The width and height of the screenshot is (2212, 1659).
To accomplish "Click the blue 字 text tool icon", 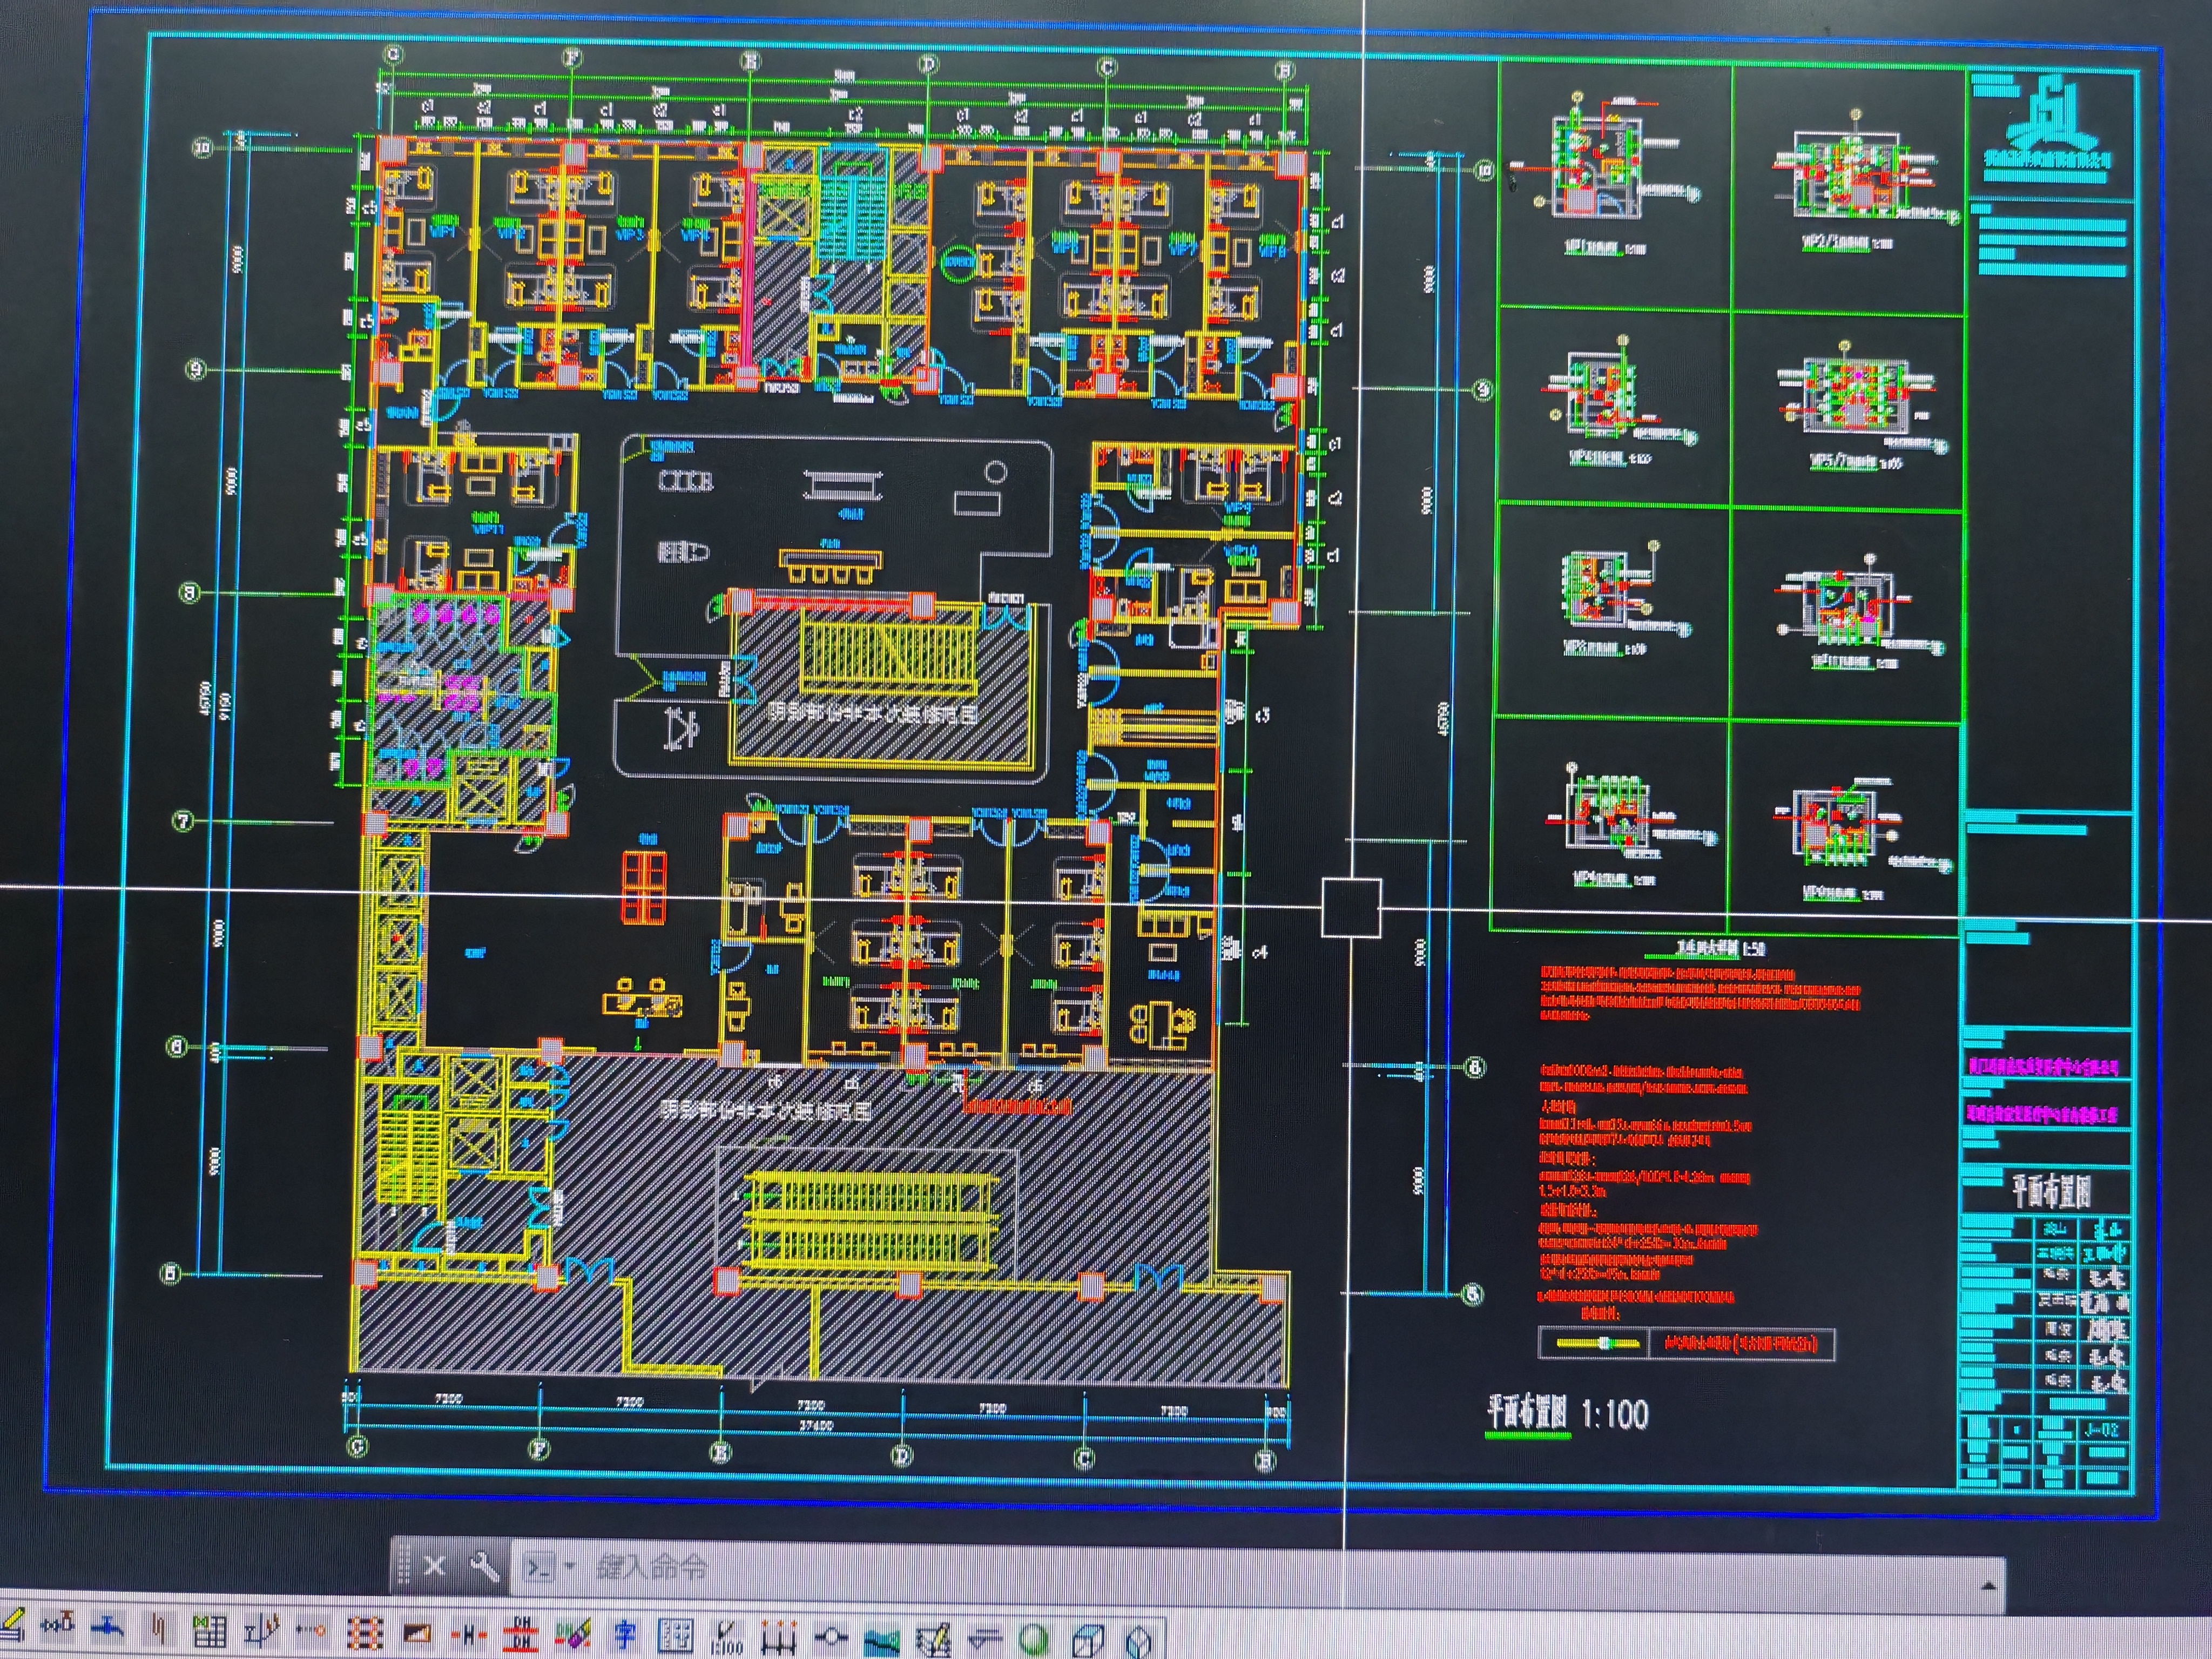I will click(625, 1636).
